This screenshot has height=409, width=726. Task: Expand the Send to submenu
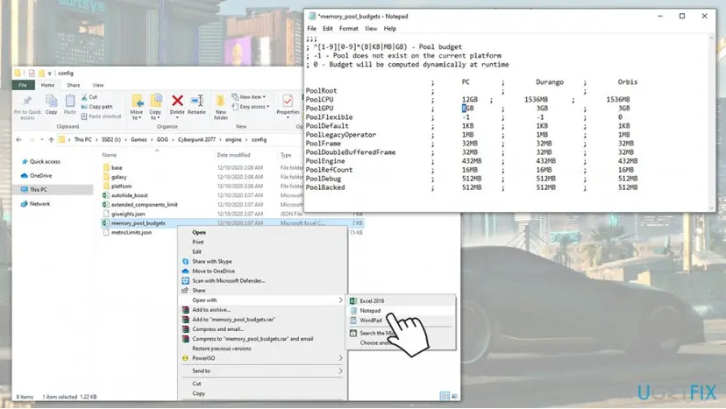coord(341,371)
